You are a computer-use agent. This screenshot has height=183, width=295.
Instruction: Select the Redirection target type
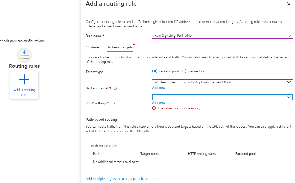tap(184, 71)
